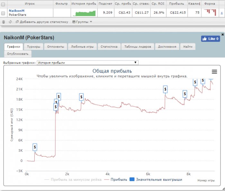Image resolution: width=225 pixels, height=191 pixels.
Task: Toggle Значительные выигрыши legend item
Action: pos(156,179)
